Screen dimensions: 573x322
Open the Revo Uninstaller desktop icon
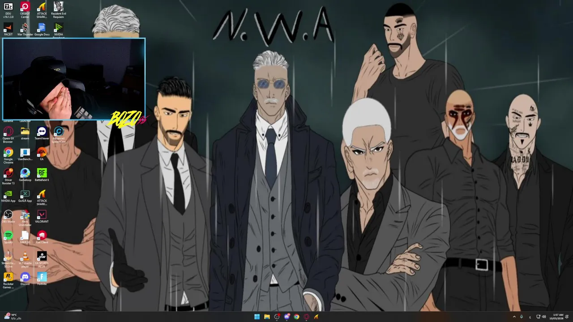point(25,218)
